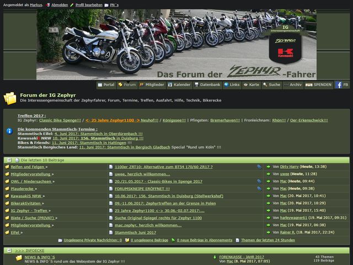Collapse the >>> INFOECKE category

[9, 250]
